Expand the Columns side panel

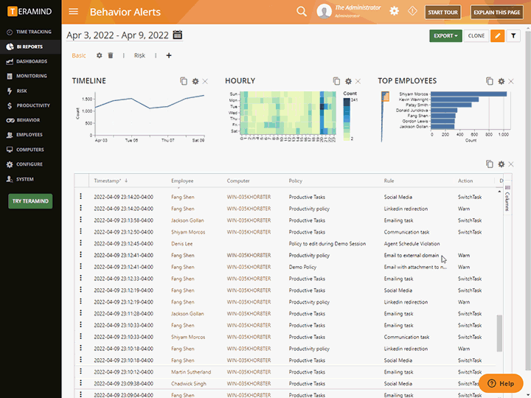coord(507,201)
